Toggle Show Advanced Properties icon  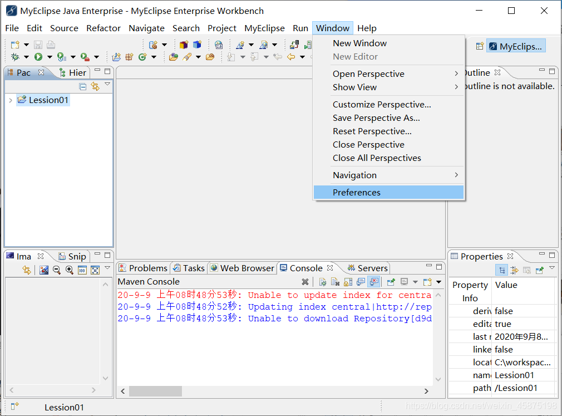(x=514, y=270)
